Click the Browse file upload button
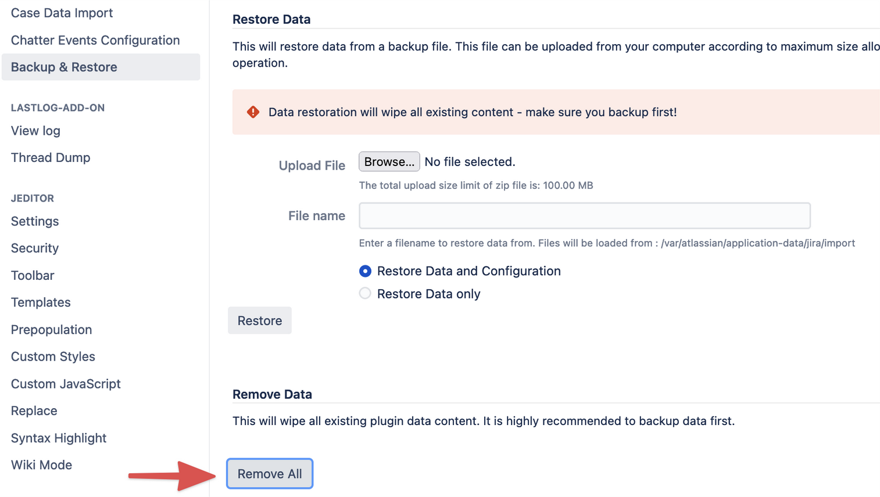This screenshot has width=880, height=497. pyautogui.click(x=389, y=162)
